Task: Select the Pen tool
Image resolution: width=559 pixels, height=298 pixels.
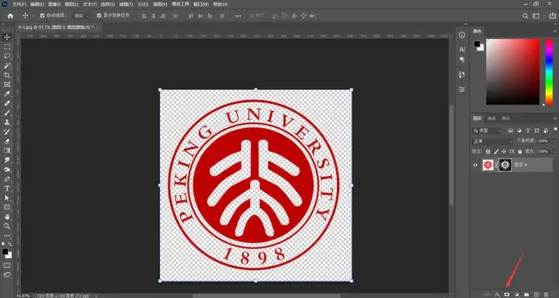Action: (x=7, y=179)
